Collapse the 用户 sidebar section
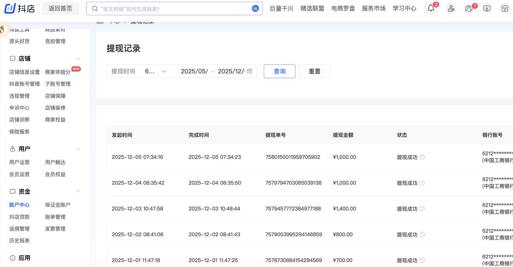This screenshot has width=513, height=267. (x=77, y=149)
